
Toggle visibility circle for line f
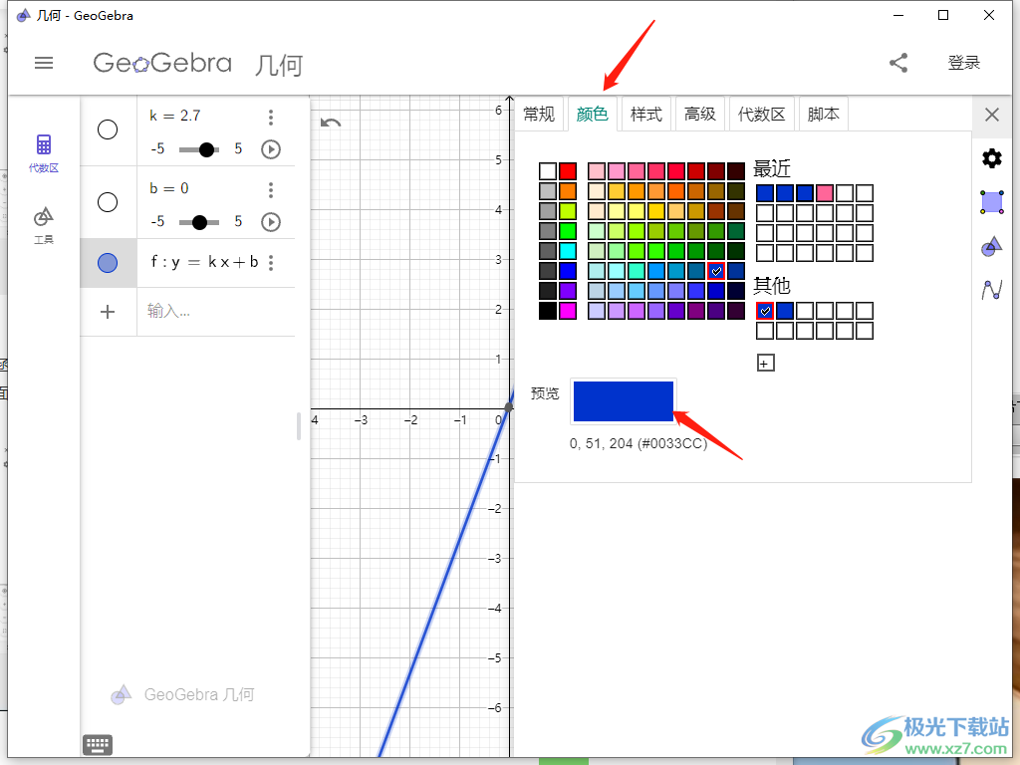108,263
